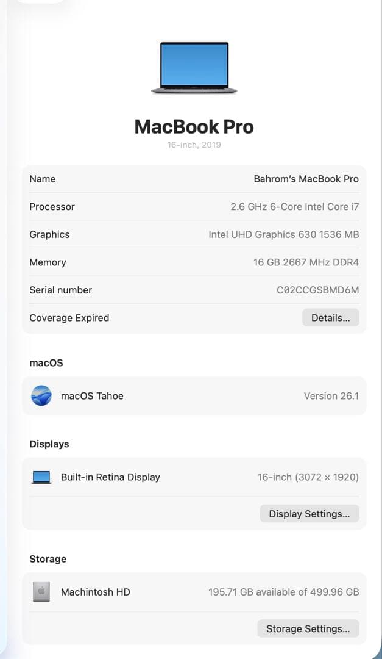Image resolution: width=382 pixels, height=659 pixels.
Task: Click the Version 26.1 text
Action: (331, 395)
